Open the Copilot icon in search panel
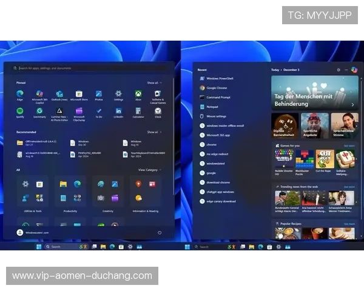This screenshot has height=291, width=364. [x=354, y=70]
